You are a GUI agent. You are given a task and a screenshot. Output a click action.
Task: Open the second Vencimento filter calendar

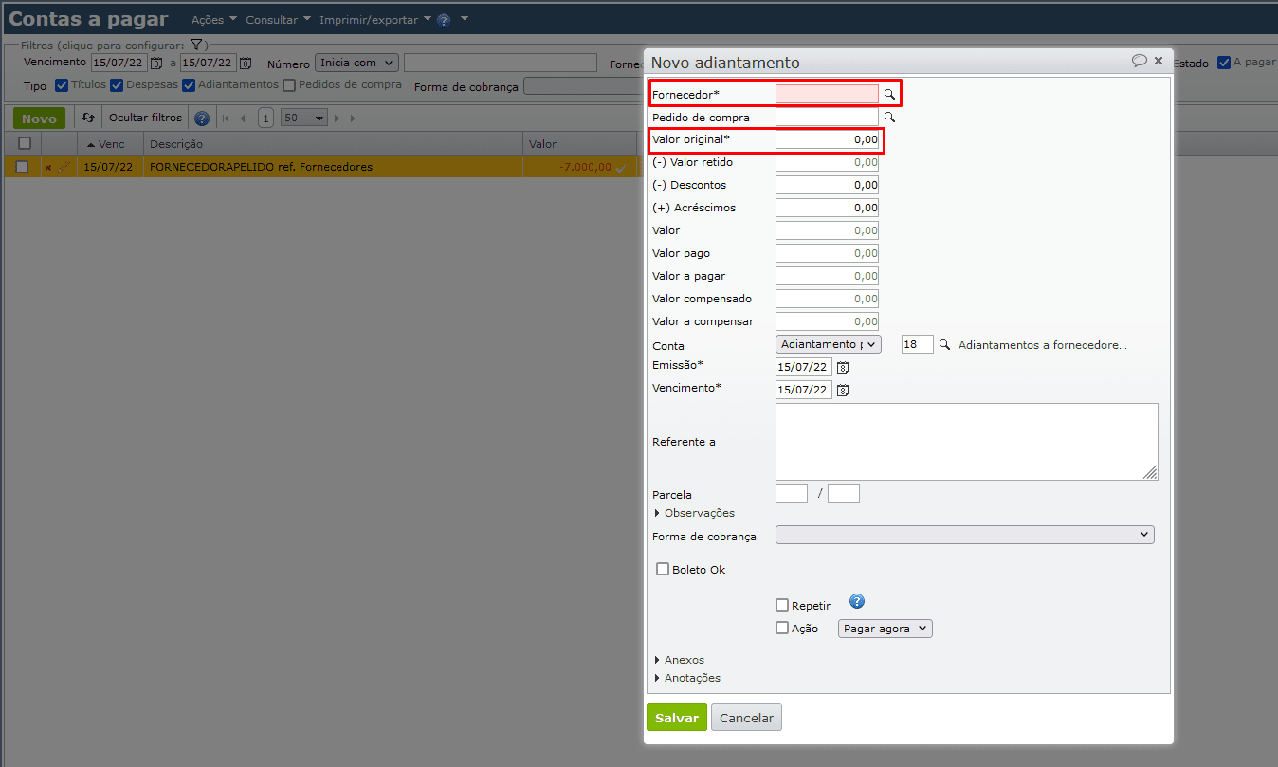click(x=246, y=64)
